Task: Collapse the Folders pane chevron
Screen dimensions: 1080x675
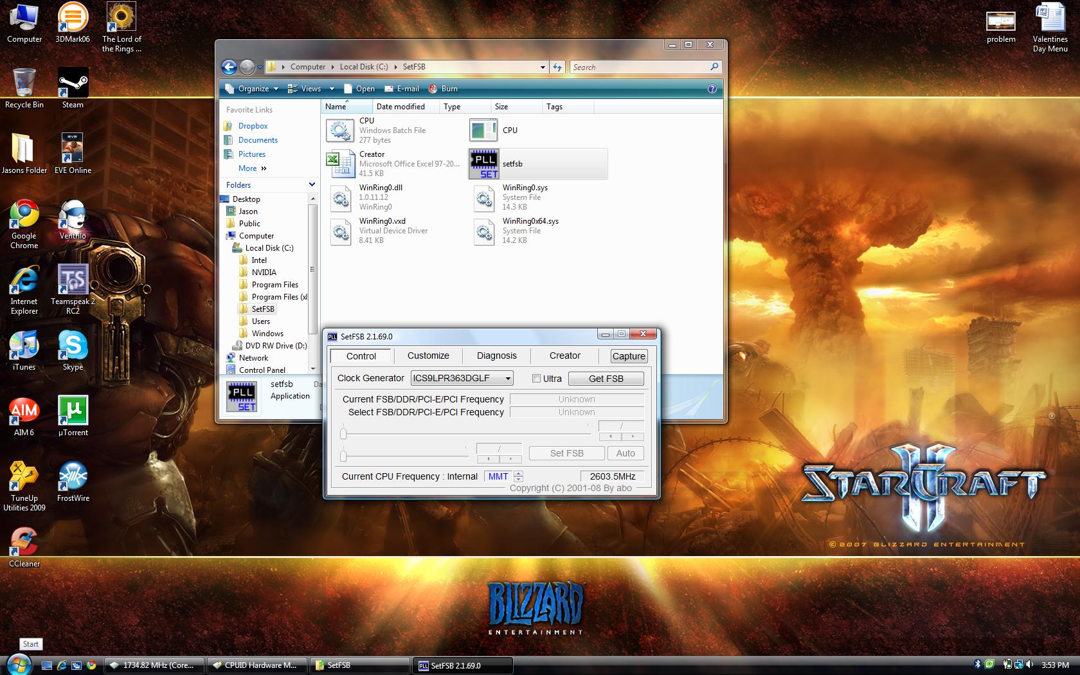Action: (312, 184)
